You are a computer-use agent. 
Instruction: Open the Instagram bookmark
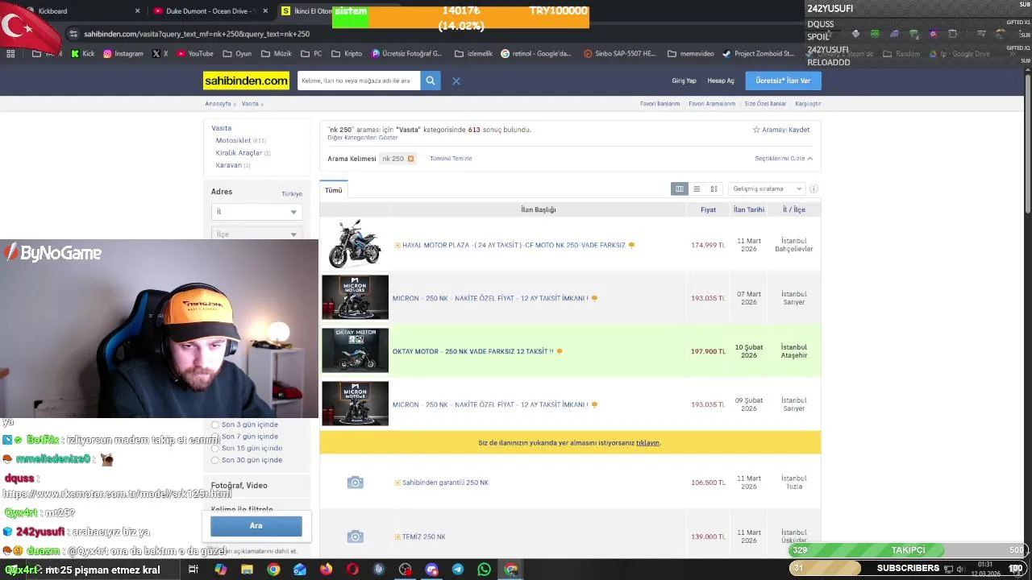click(123, 54)
